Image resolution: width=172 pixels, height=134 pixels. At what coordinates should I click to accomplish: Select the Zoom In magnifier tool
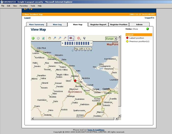pyautogui.click(x=55, y=38)
